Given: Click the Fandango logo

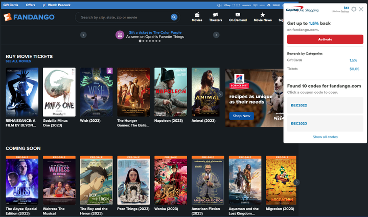Looking at the screenshot, I should coord(29,17).
